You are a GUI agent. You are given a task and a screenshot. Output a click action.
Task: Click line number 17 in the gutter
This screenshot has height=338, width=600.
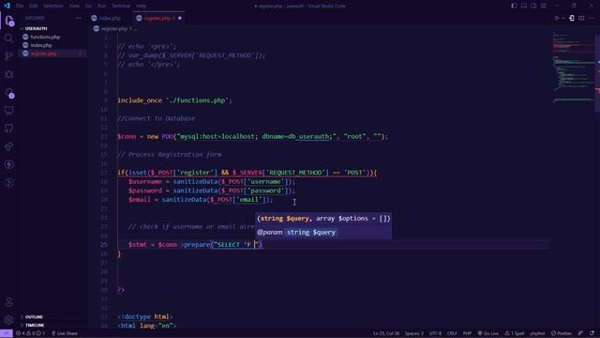click(x=105, y=173)
